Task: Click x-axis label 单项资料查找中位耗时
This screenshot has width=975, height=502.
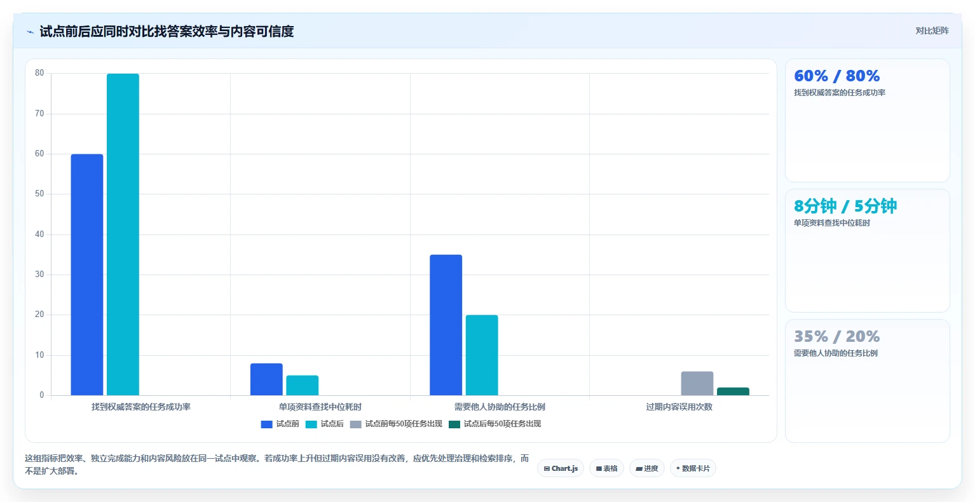Action: click(320, 407)
